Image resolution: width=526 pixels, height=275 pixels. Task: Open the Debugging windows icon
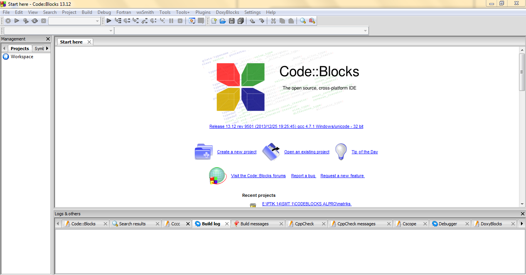(192, 21)
